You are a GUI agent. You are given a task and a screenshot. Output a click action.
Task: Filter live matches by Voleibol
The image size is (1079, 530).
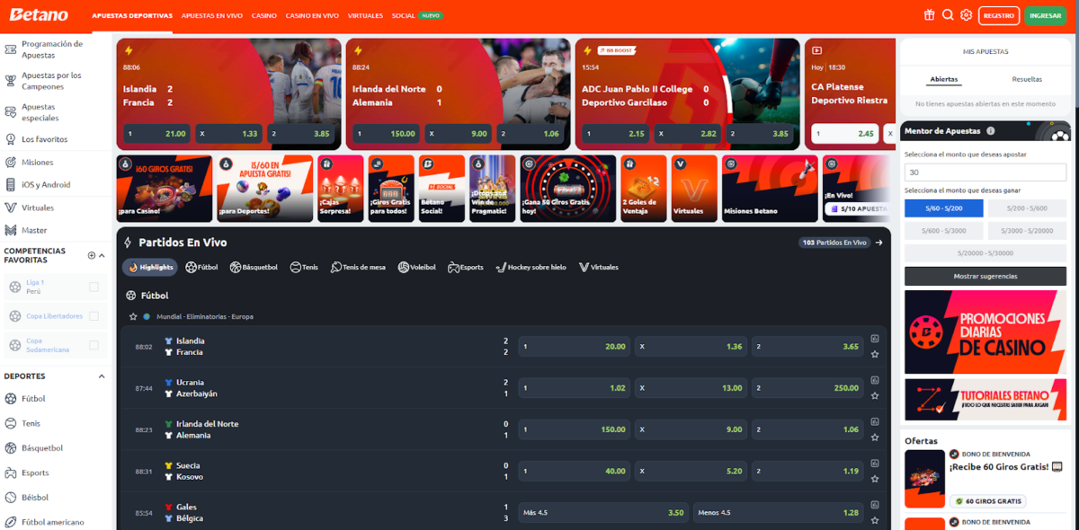click(416, 268)
